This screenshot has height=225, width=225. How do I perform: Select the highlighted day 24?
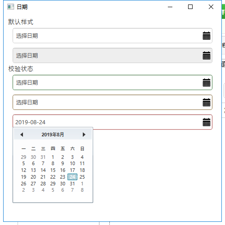click(x=72, y=177)
